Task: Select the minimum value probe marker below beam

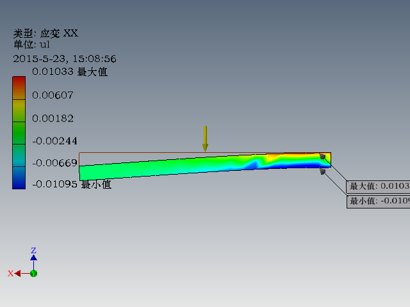Action: click(323, 171)
